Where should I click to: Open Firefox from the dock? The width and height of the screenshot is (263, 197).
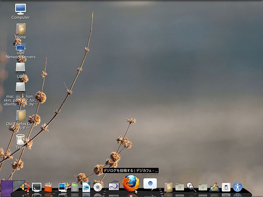(130, 183)
